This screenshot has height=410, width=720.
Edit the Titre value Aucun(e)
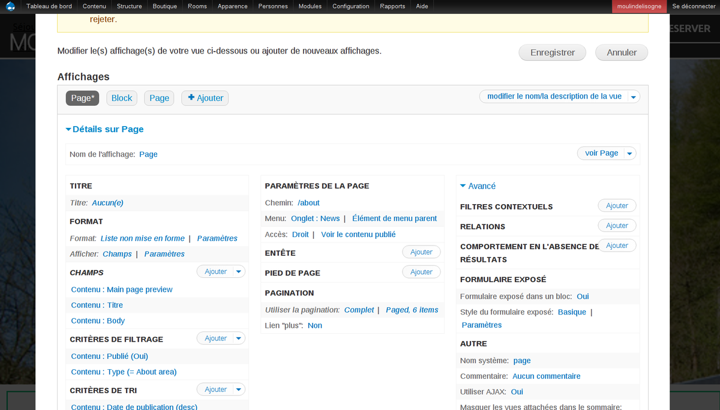(x=107, y=203)
